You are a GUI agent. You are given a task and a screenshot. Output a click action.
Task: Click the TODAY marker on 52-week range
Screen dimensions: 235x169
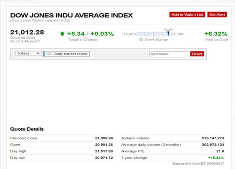[x=168, y=34]
